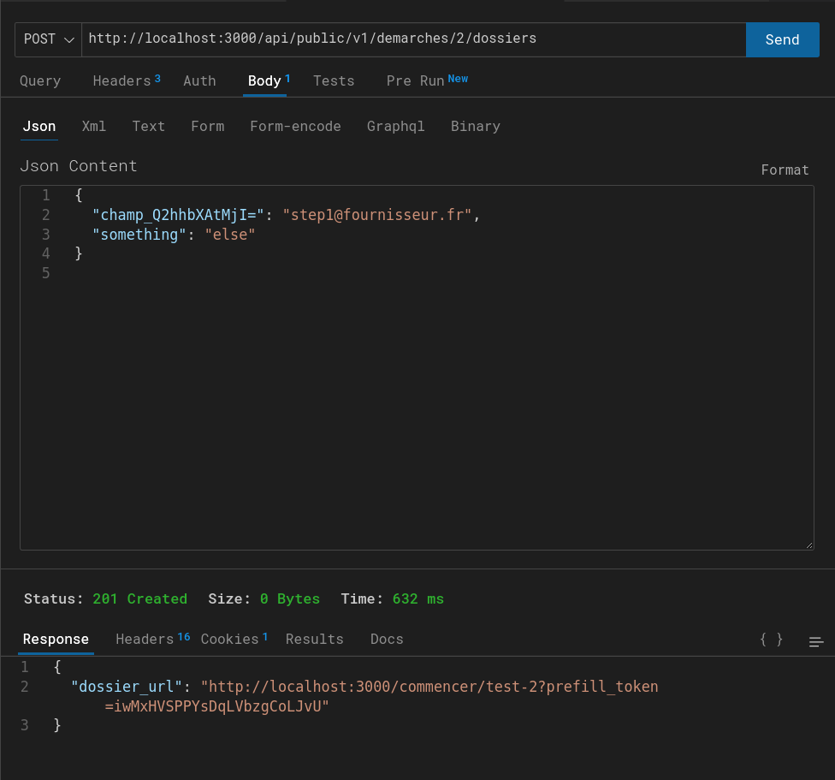Click the curly braces format response icon

[771, 640]
